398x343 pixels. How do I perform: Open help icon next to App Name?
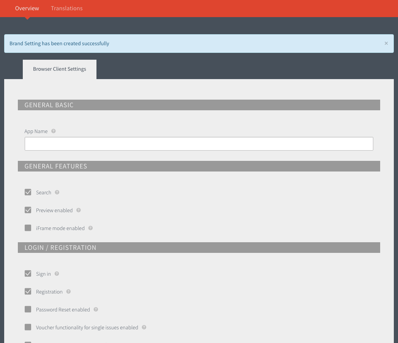pyautogui.click(x=53, y=131)
